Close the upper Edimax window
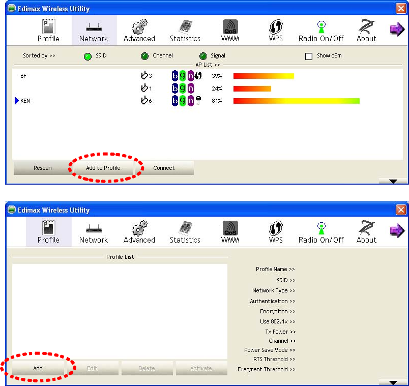Screen dimensions: 409x386 pos(401,8)
